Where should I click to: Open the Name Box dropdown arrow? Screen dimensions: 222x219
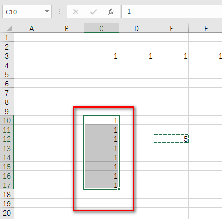tap(47, 11)
